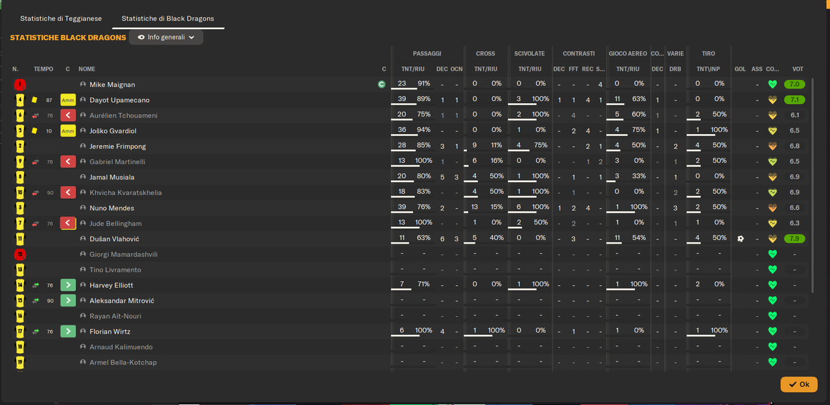Click Aleksandar Mitrović's green substituted-on arrow
The width and height of the screenshot is (830, 405).
tap(68, 301)
